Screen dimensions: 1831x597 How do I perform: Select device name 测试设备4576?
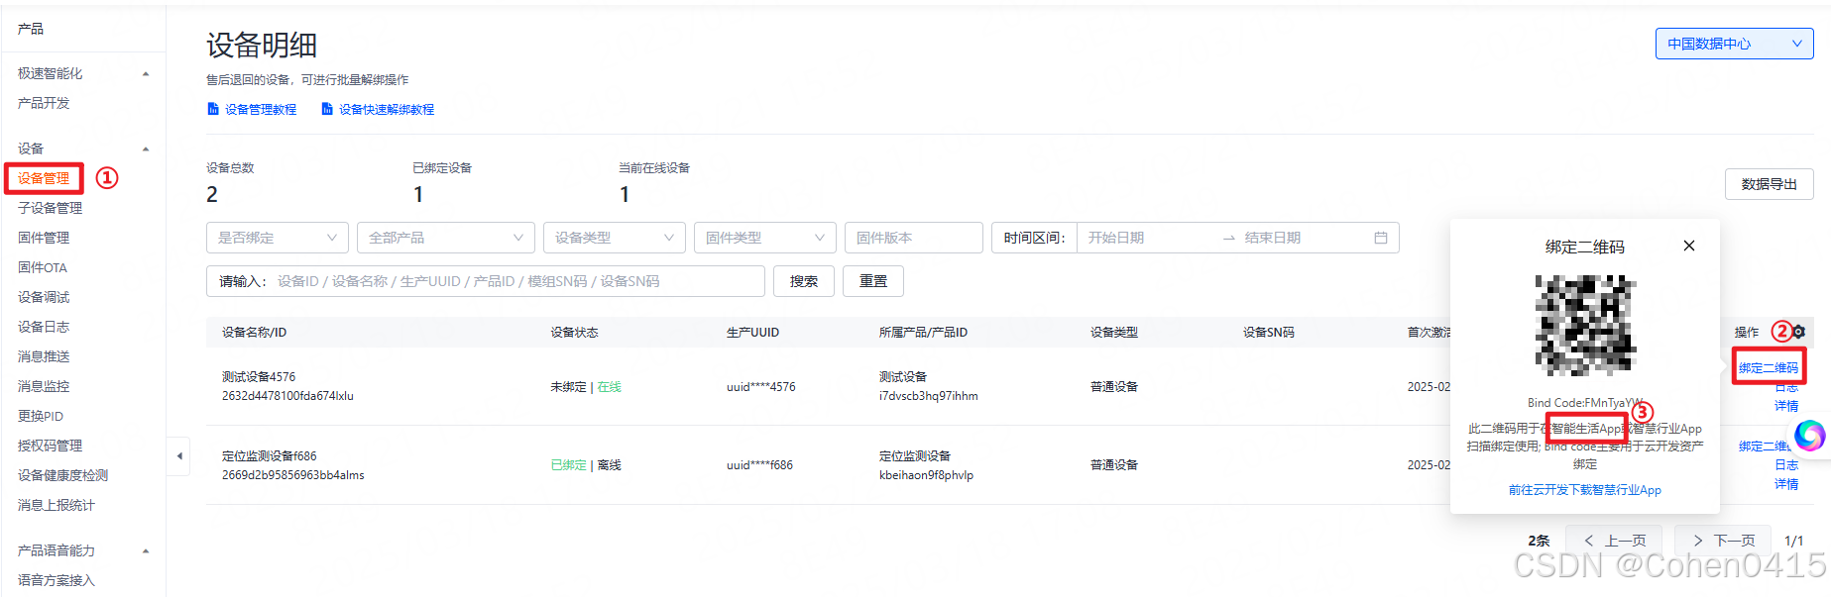(259, 377)
